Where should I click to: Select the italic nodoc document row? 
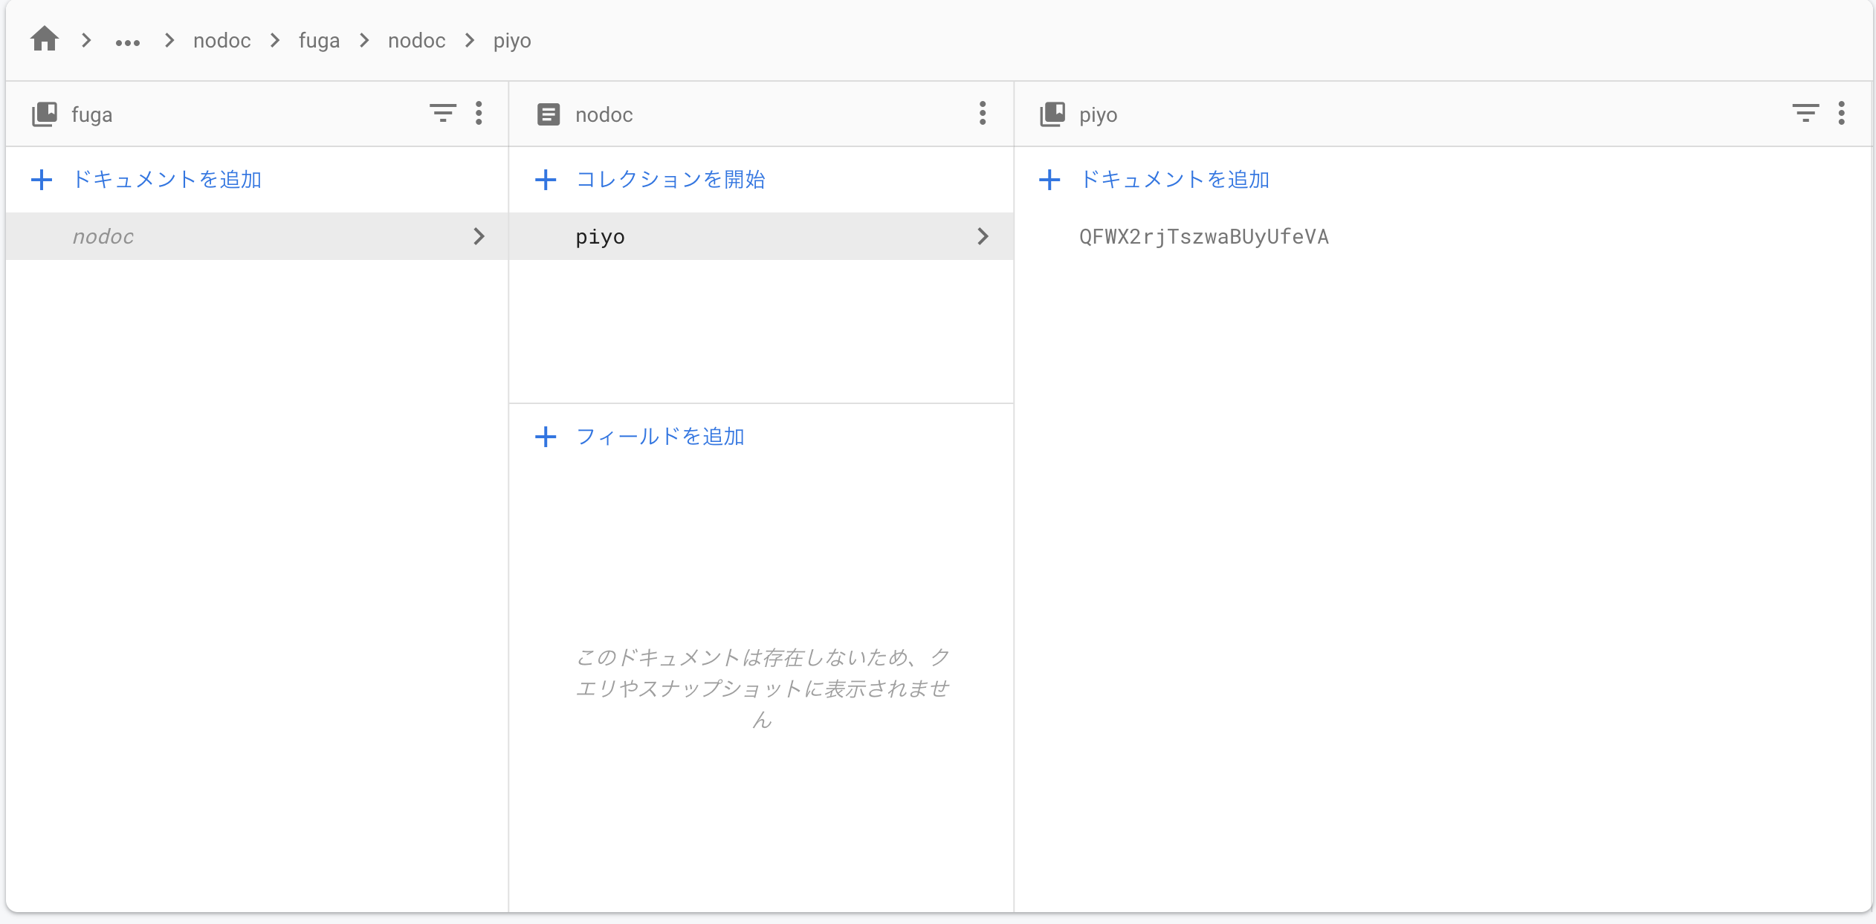pos(104,237)
